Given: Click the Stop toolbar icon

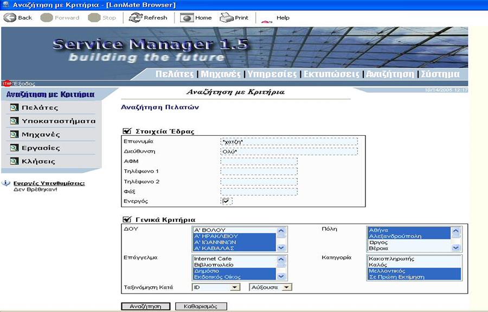Looking at the screenshot, I should pos(94,18).
